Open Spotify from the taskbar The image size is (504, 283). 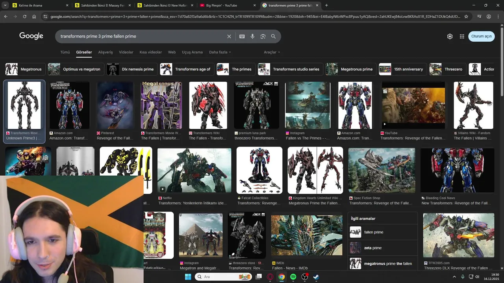coord(293,277)
